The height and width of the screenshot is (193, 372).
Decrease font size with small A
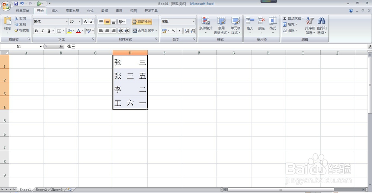[x=92, y=22]
